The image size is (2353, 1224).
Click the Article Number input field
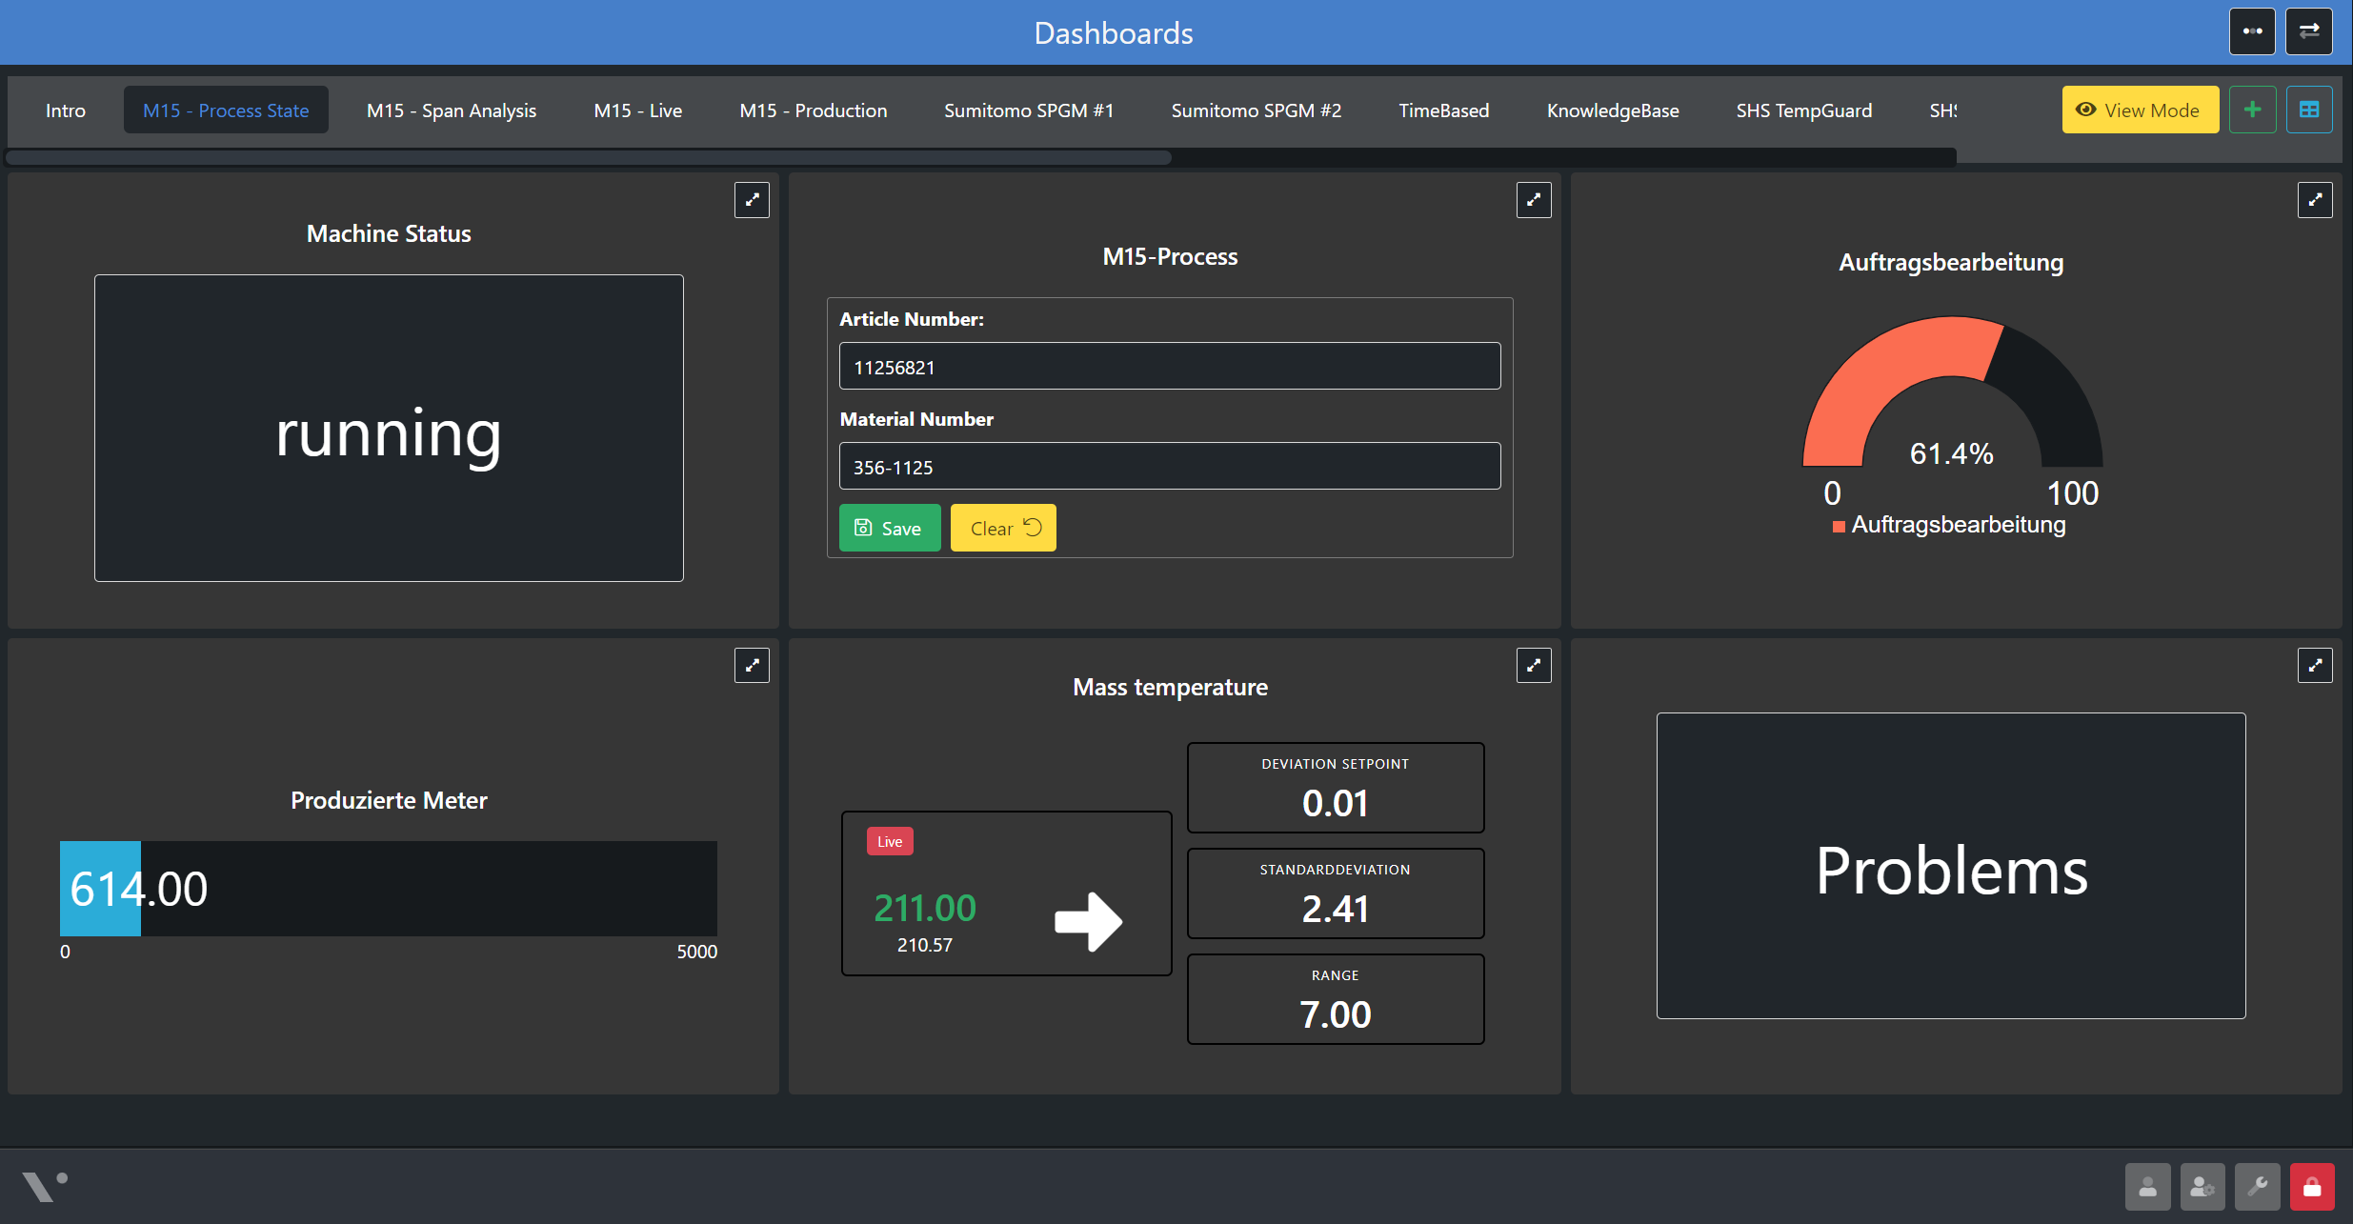point(1169,367)
